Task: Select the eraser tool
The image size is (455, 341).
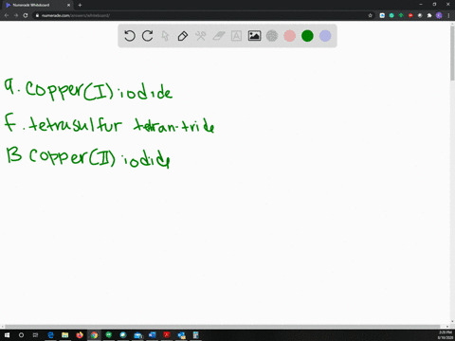Action: (x=219, y=36)
